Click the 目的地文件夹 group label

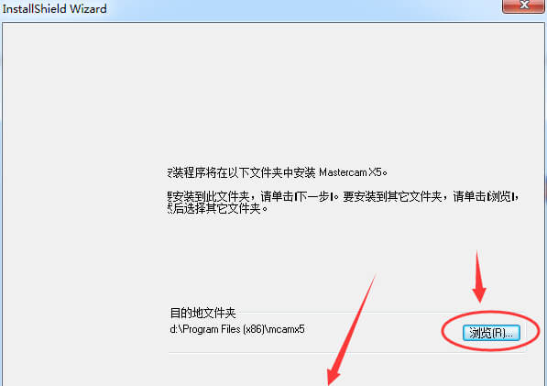pos(202,313)
